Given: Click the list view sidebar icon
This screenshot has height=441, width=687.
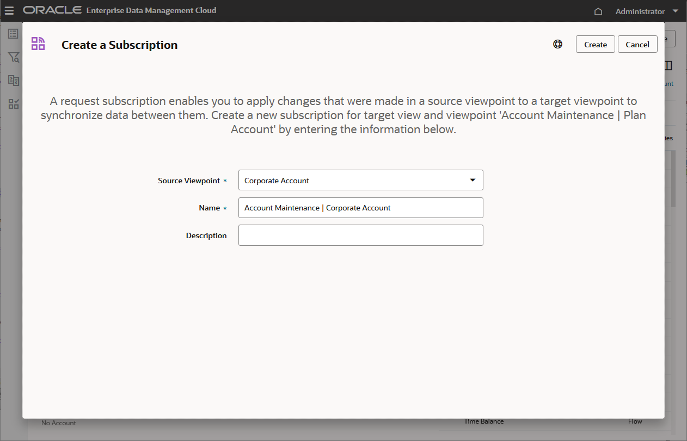Looking at the screenshot, I should point(14,34).
